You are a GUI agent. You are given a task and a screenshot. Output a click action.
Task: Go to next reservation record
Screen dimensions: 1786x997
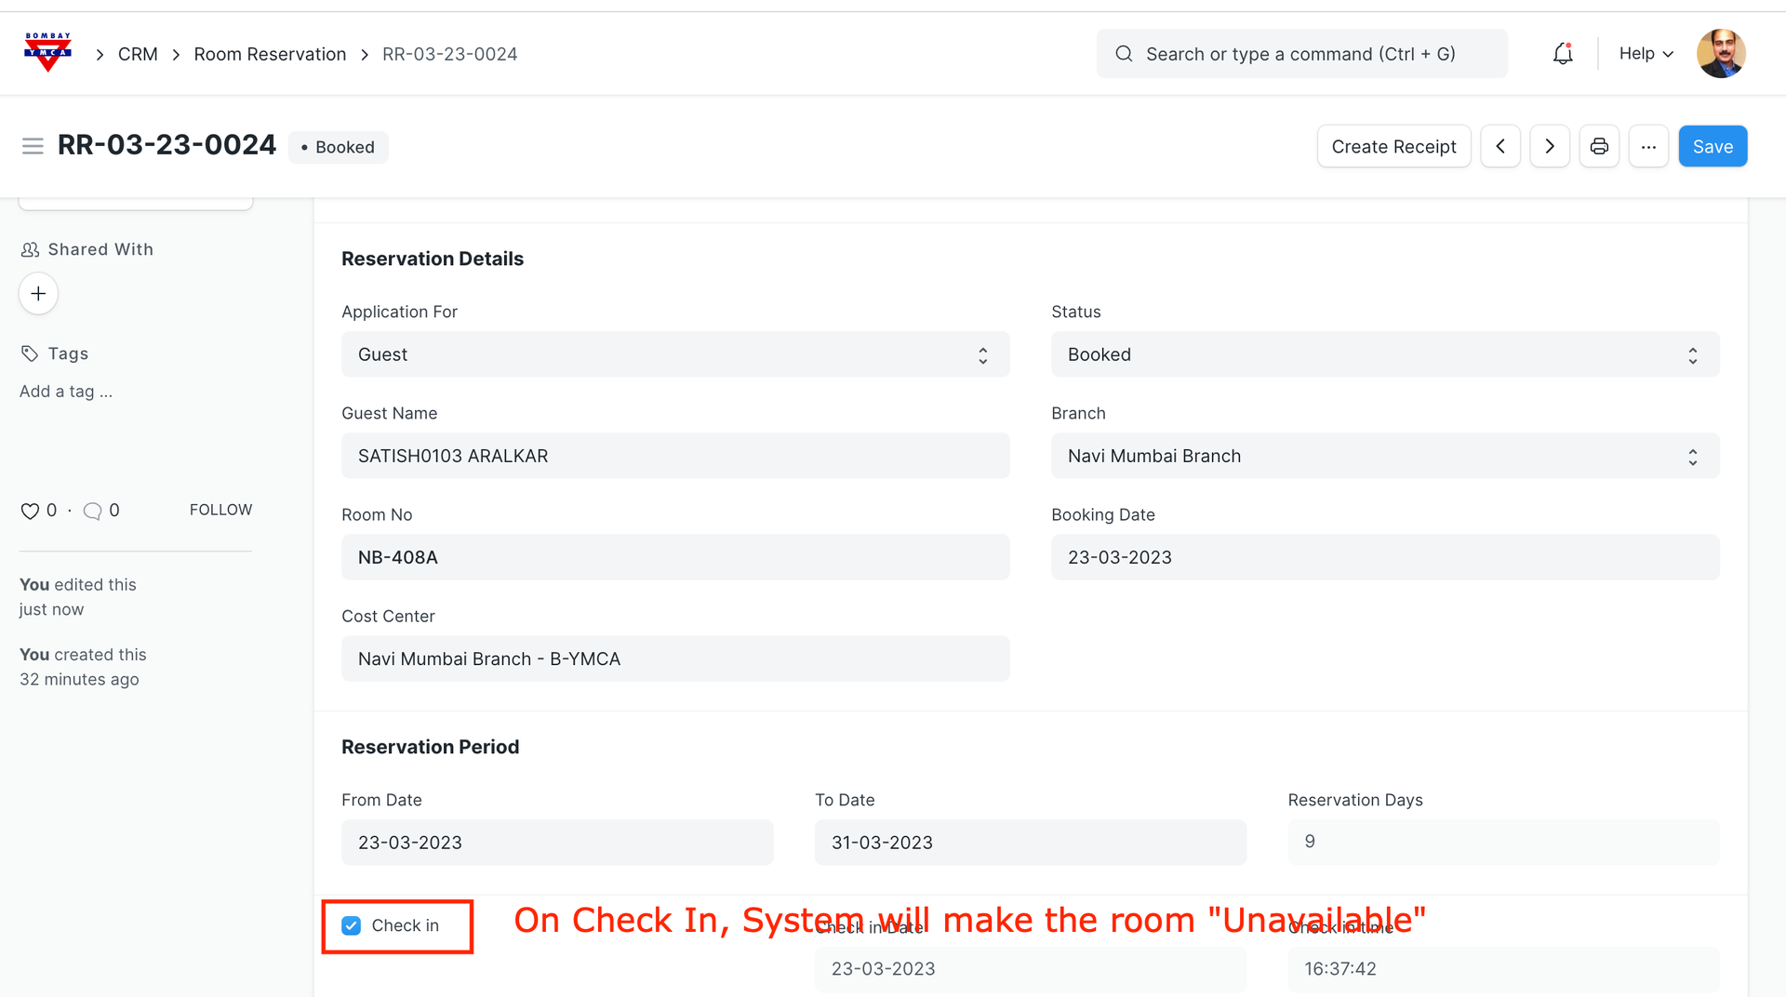coord(1550,147)
